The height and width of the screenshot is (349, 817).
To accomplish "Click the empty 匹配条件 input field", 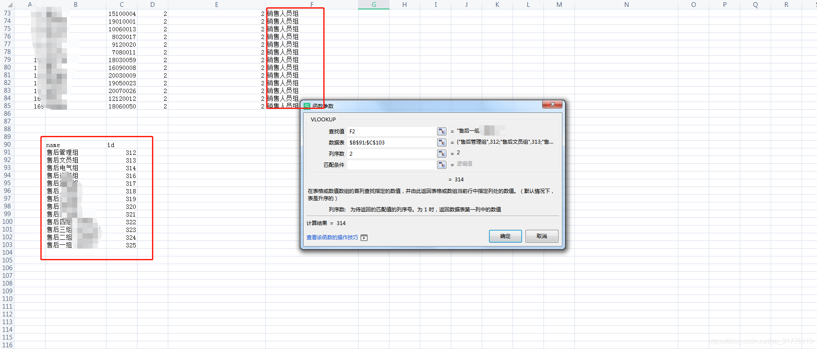I will coord(392,165).
